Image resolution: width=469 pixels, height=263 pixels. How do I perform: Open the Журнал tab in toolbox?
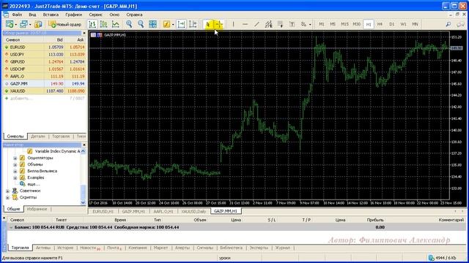(282, 248)
